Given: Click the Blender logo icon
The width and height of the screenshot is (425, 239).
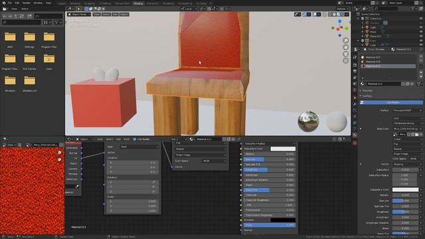Looking at the screenshot, I should [x=3, y=3].
